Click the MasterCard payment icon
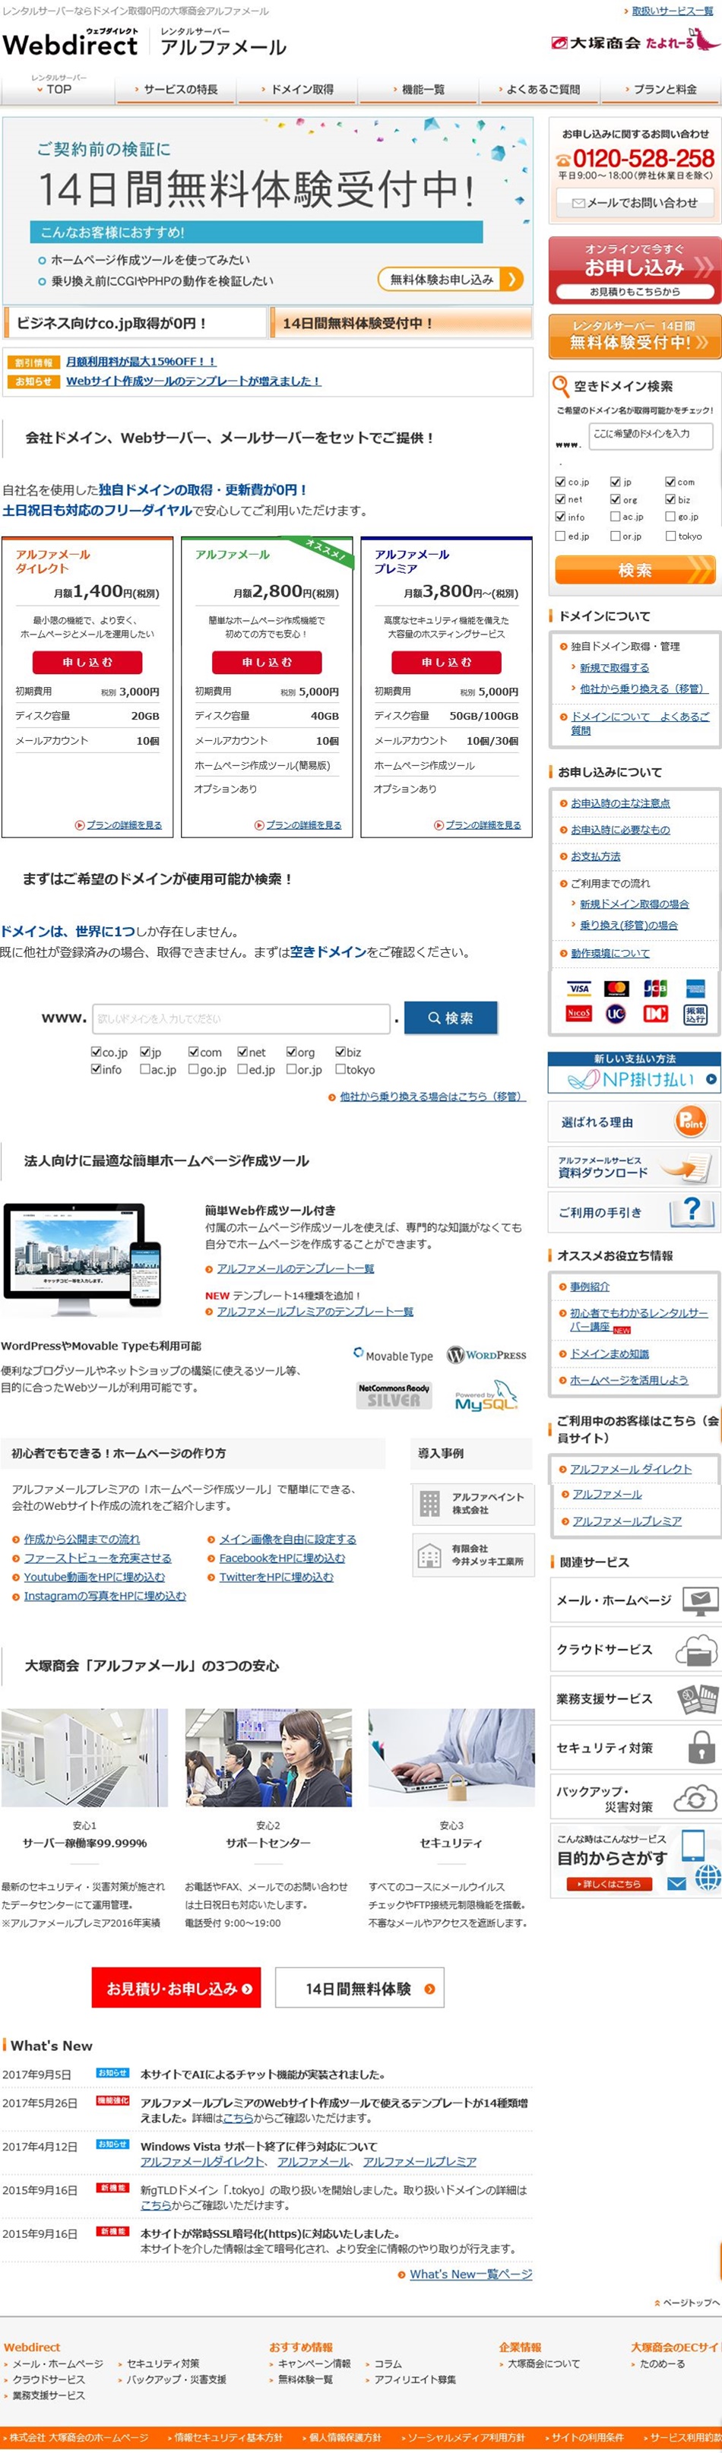722x2453 pixels. point(616,987)
